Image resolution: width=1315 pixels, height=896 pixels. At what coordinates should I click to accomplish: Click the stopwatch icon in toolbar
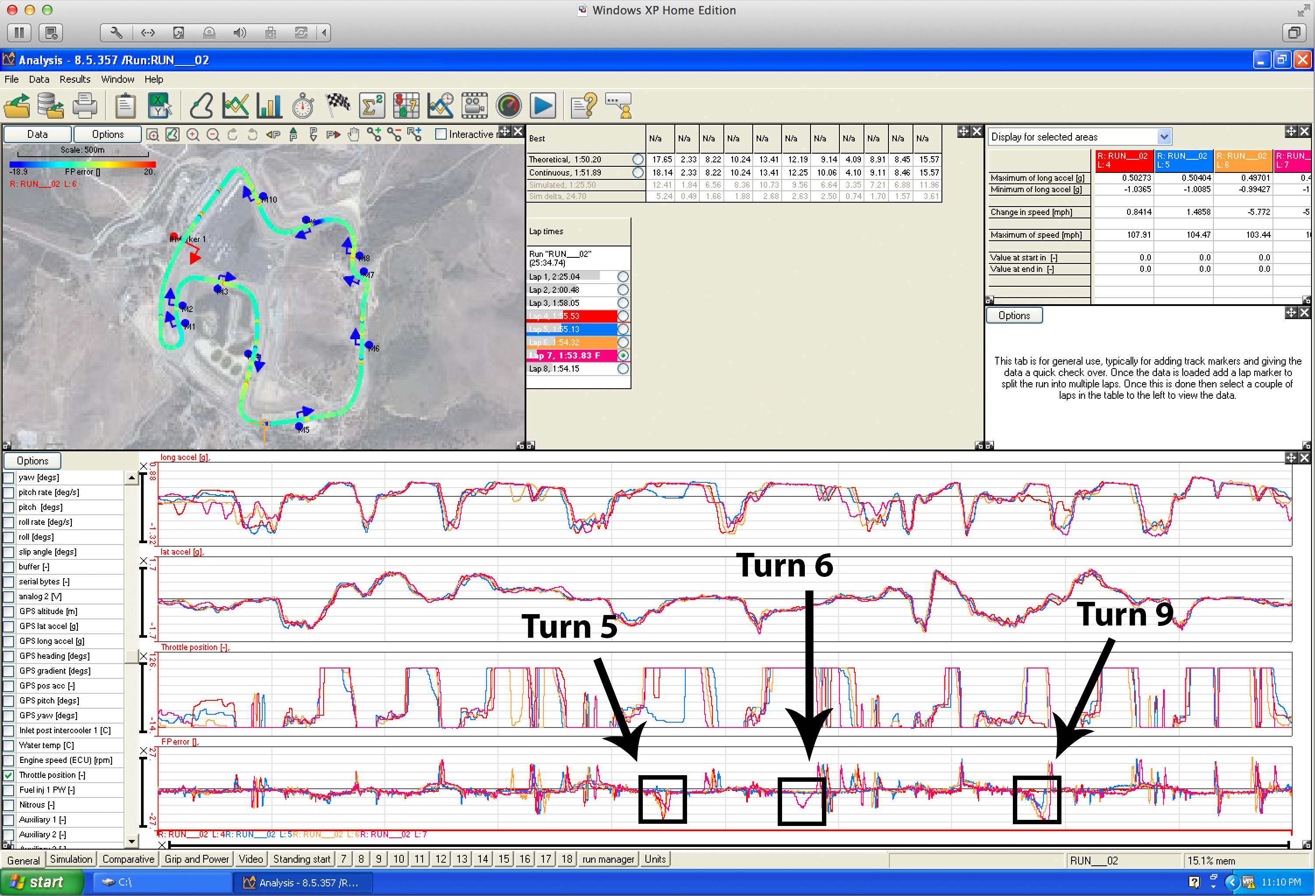point(303,106)
